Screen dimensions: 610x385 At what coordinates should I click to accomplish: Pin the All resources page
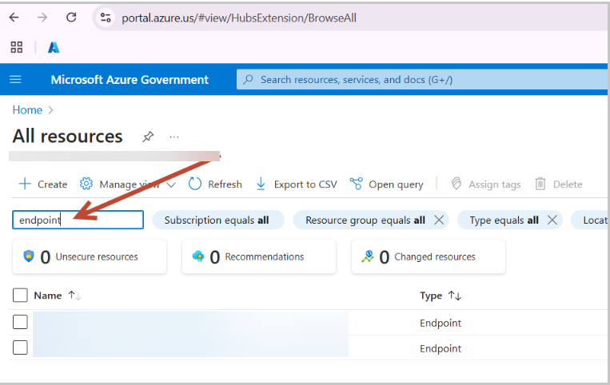[148, 137]
